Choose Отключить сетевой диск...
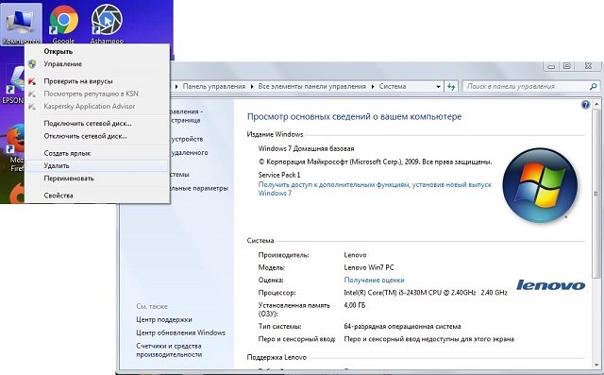604x375 pixels. (x=97, y=136)
